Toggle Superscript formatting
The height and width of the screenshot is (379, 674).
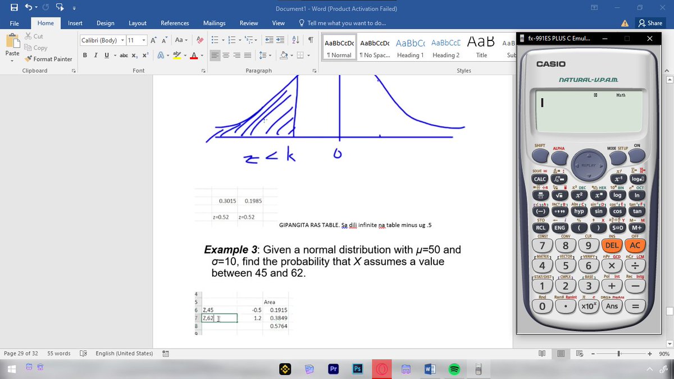145,55
